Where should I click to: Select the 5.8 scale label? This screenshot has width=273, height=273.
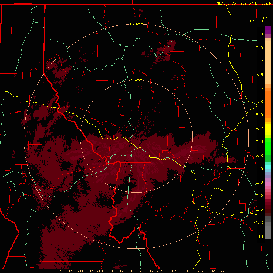coord(259,102)
